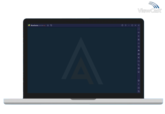Open the help question-mark icon
This screenshot has height=114, width=165.
pos(122,25)
